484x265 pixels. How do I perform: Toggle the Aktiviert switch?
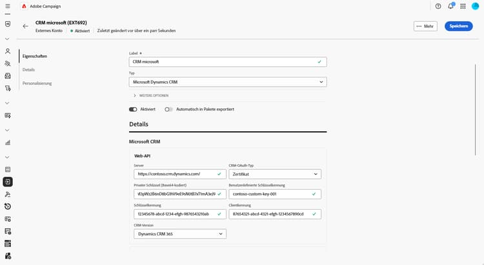click(x=133, y=109)
